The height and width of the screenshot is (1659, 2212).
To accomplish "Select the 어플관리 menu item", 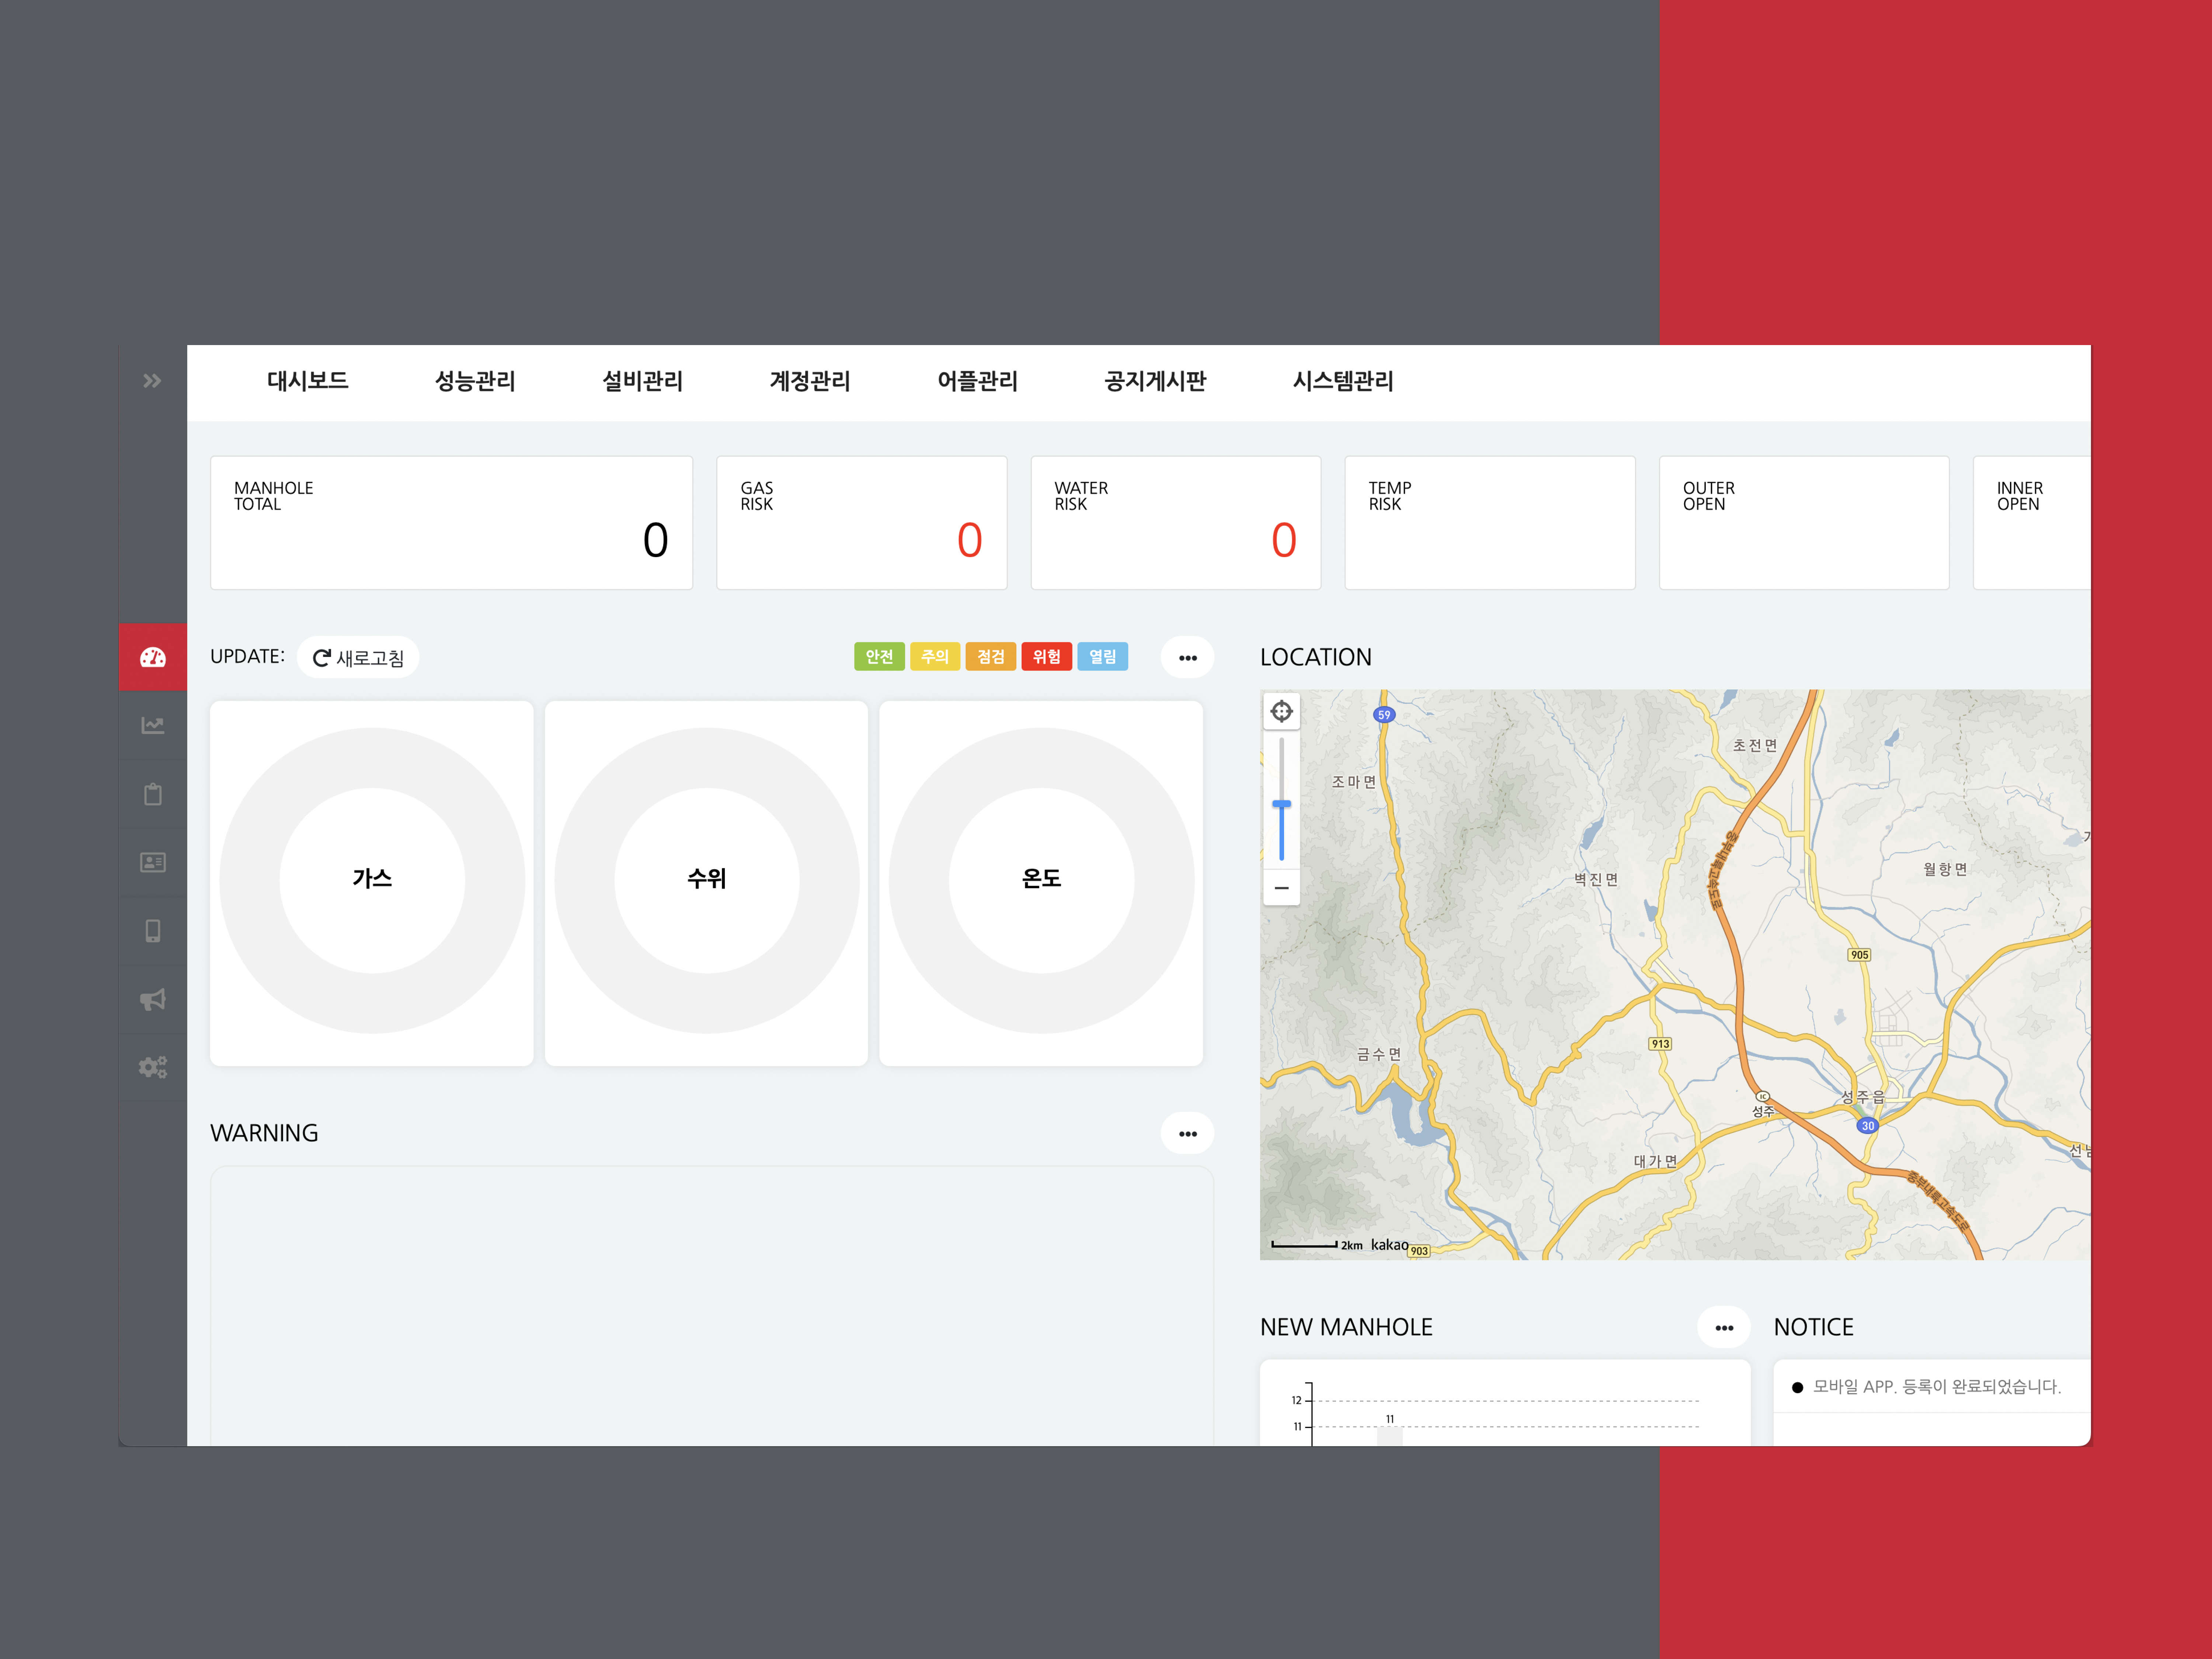I will 978,381.
